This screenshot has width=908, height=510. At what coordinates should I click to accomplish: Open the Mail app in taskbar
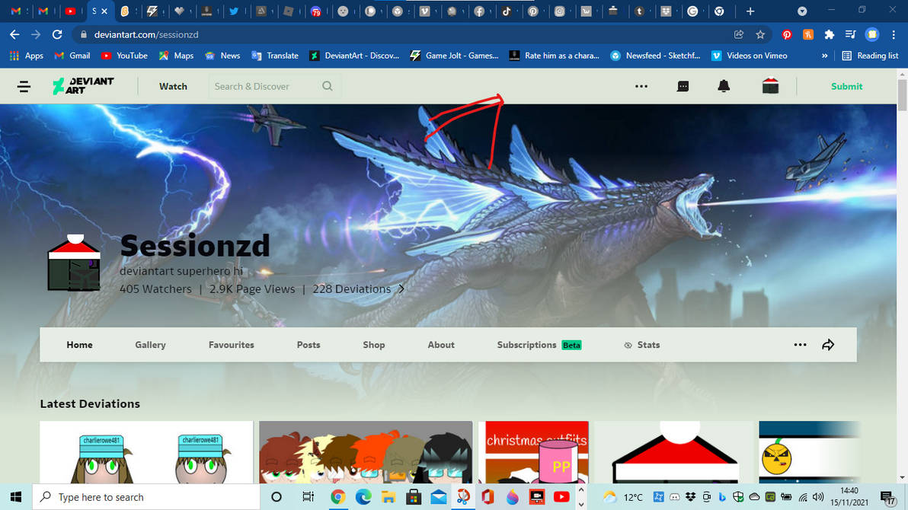(438, 497)
